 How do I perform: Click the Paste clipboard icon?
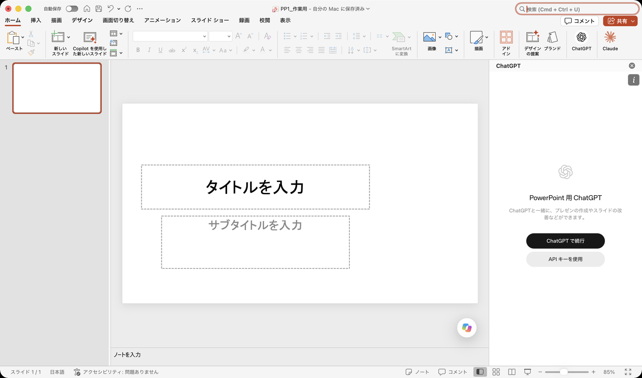click(13, 38)
